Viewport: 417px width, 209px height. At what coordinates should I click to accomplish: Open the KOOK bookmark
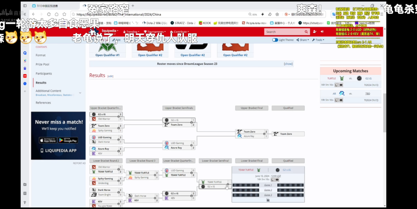coord(205,23)
